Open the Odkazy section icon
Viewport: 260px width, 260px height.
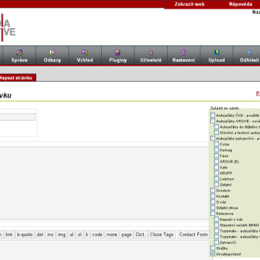point(52,53)
